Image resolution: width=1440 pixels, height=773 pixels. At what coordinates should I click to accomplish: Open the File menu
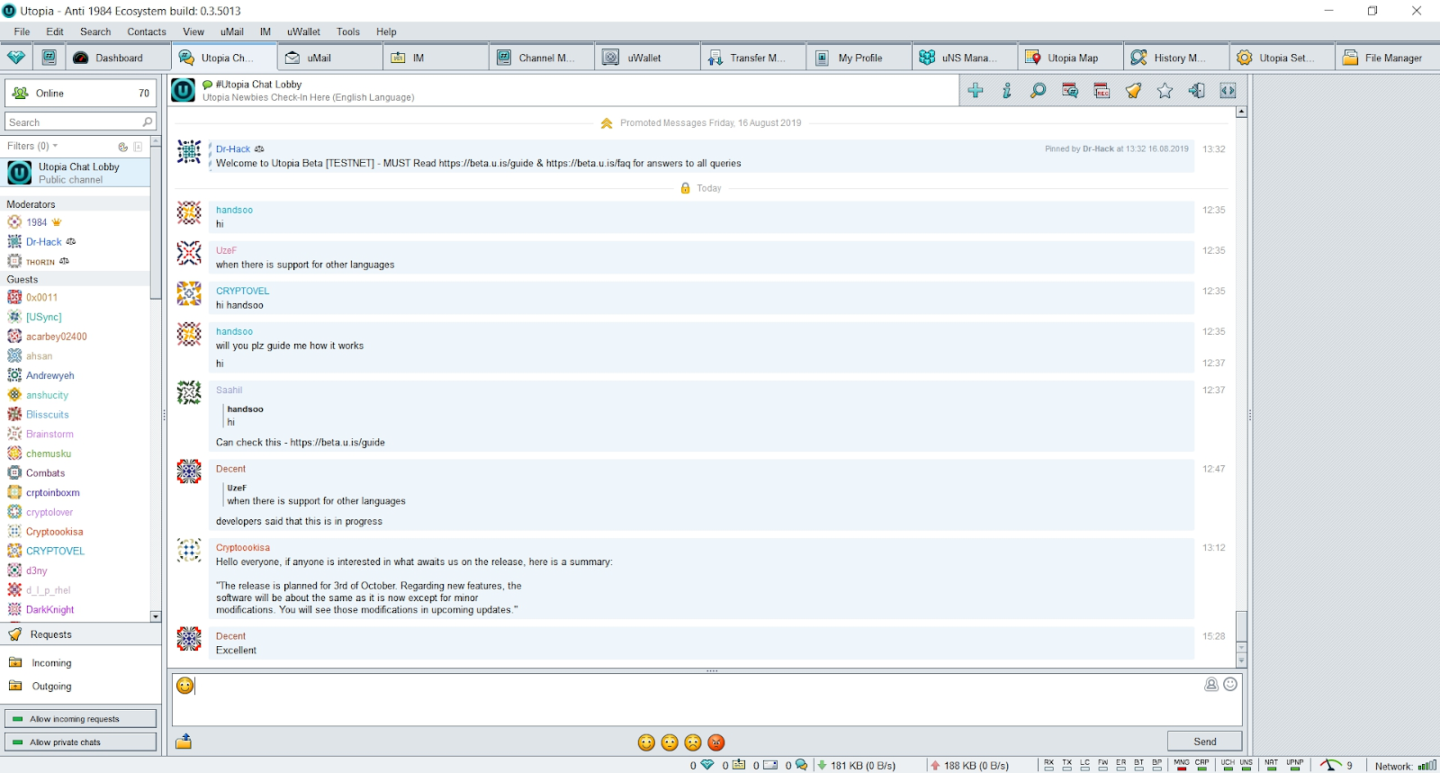pos(22,31)
